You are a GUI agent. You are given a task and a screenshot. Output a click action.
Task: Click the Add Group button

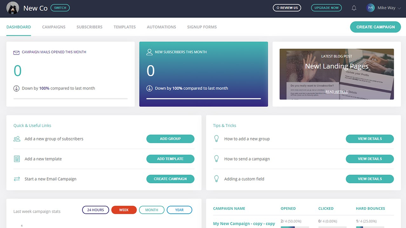pyautogui.click(x=170, y=139)
